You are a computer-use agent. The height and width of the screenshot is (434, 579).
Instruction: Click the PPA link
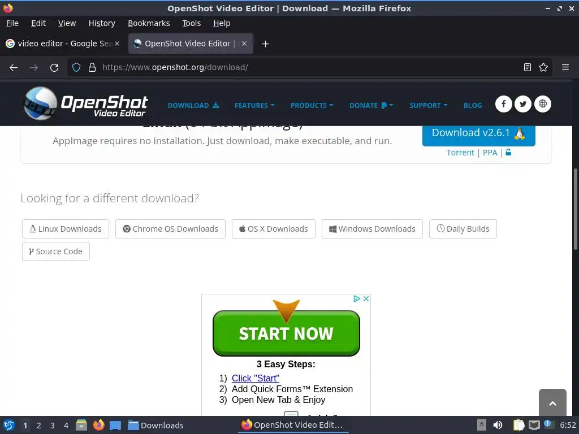coord(490,153)
